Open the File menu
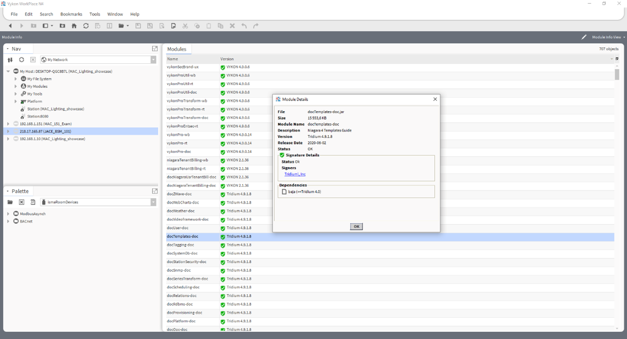The width and height of the screenshot is (627, 339). pos(14,14)
